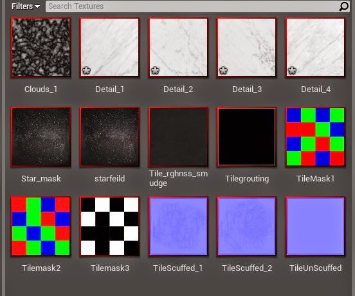Select the Tilemask3 black-white checker thumbnail
Viewport: 355px width, 296px height.
point(109,227)
